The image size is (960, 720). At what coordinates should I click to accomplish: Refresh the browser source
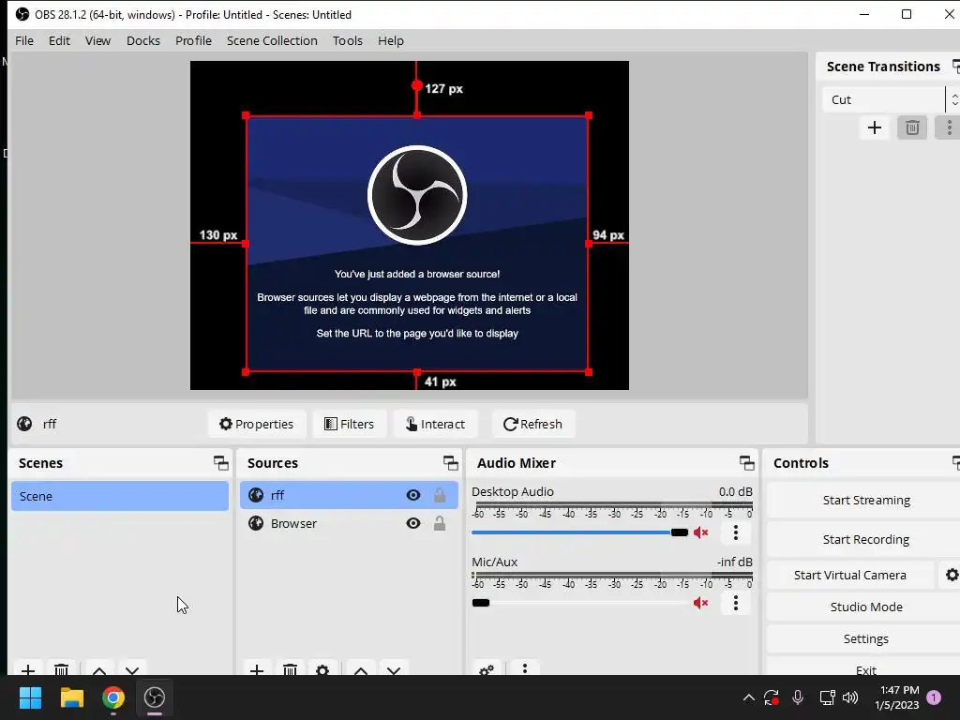532,424
